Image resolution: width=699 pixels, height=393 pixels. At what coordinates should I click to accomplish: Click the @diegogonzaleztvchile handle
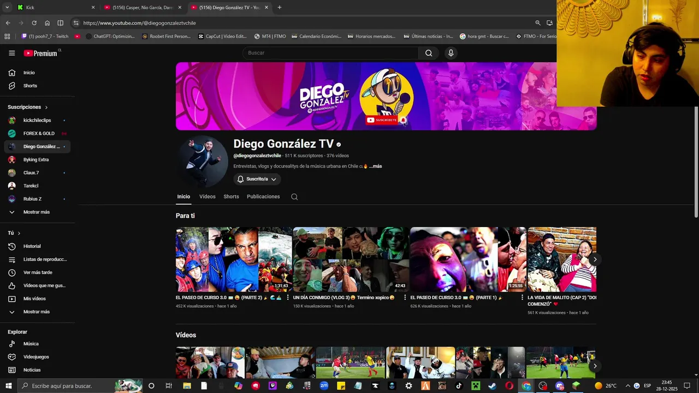[x=257, y=156]
